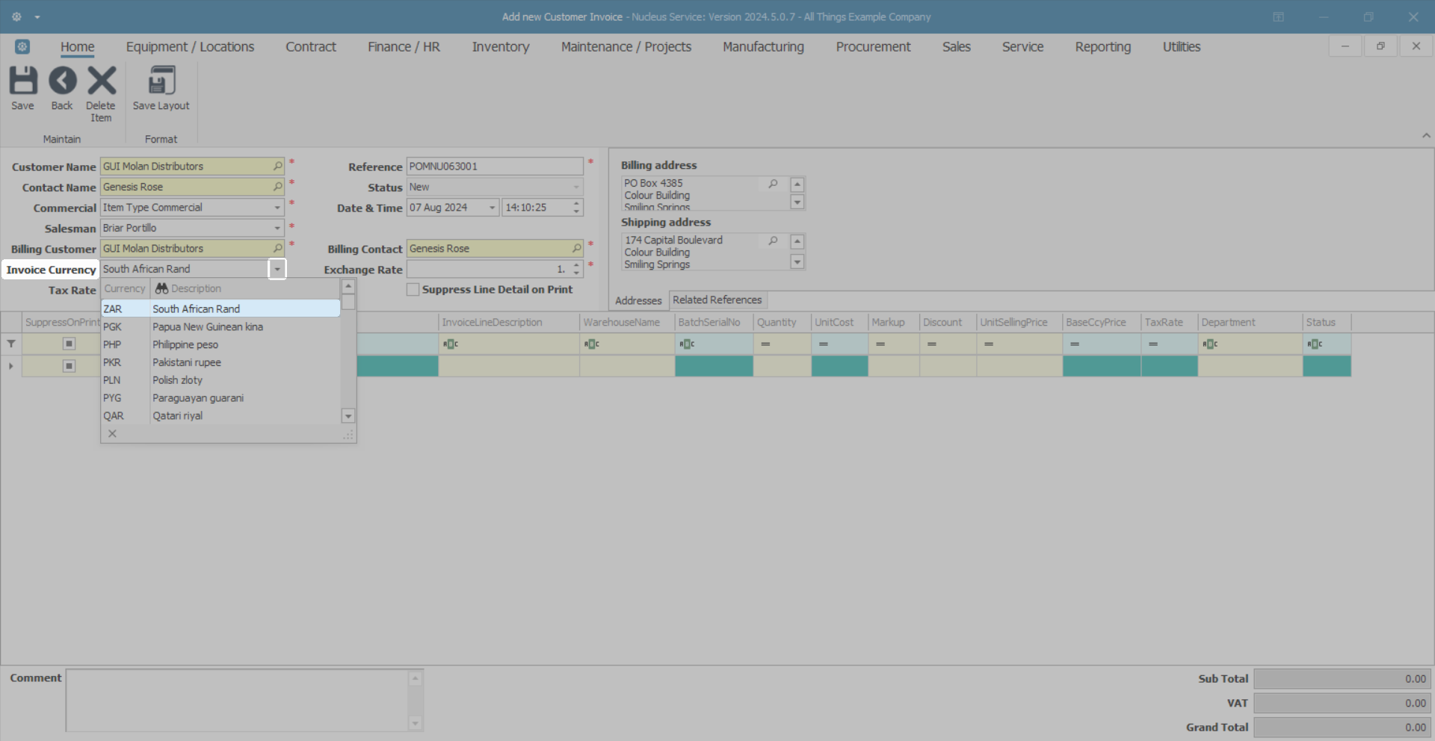This screenshot has width=1435, height=741.
Task: Open the Contact Name search magnifier
Action: click(277, 187)
